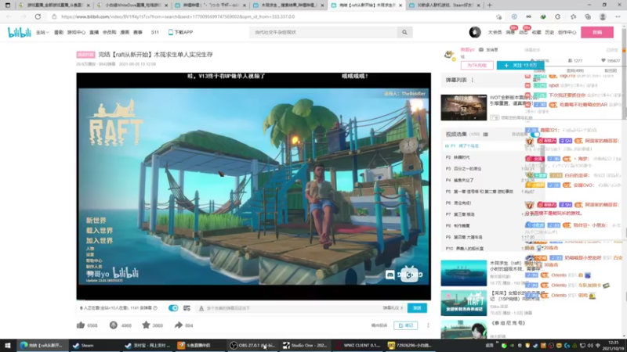The height and width of the screenshot is (352, 627).
Task: Click the bilibili header search input field
Action: 323,32
